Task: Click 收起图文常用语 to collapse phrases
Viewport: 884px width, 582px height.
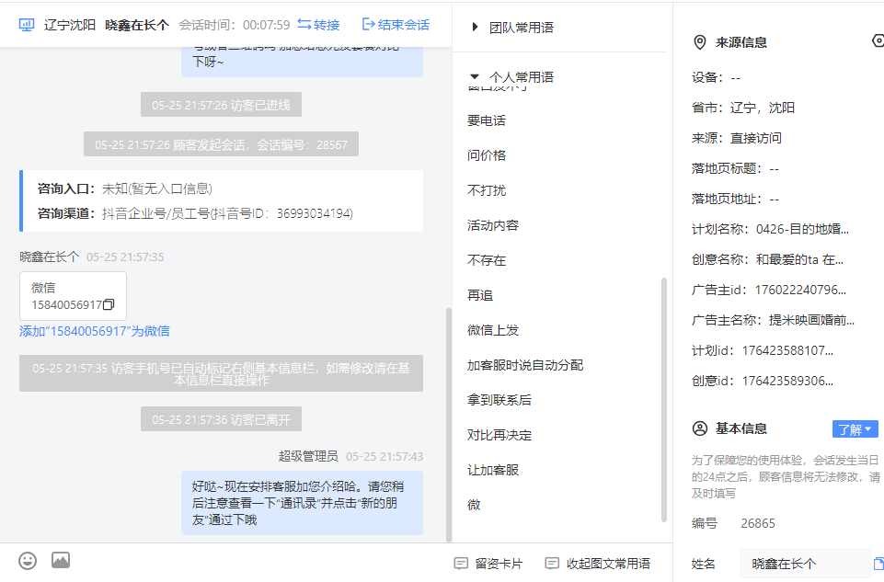Action: [x=598, y=564]
